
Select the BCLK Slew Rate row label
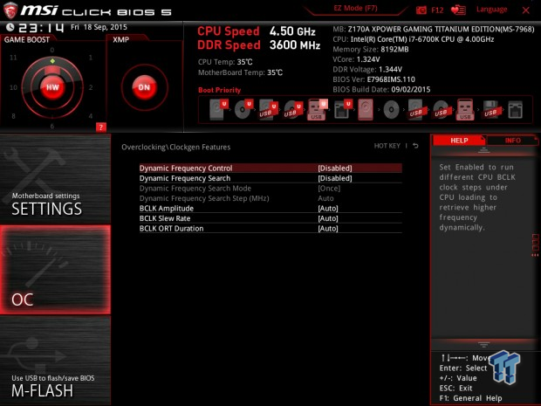(x=165, y=218)
